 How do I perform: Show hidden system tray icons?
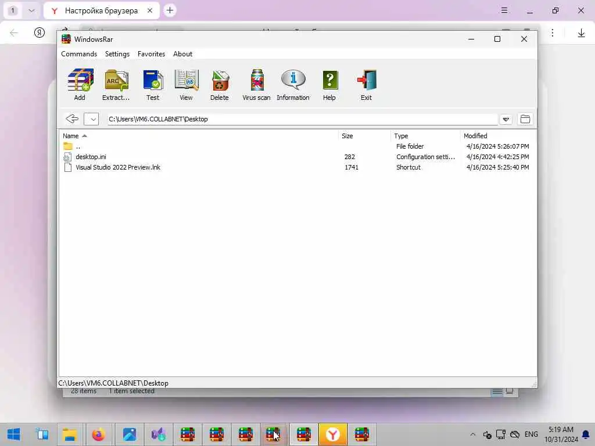click(x=472, y=434)
